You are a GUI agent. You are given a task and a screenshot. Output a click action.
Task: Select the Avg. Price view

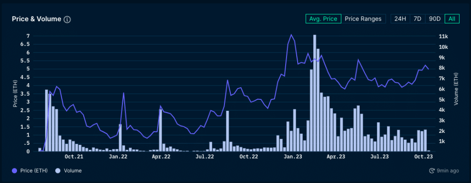point(323,19)
